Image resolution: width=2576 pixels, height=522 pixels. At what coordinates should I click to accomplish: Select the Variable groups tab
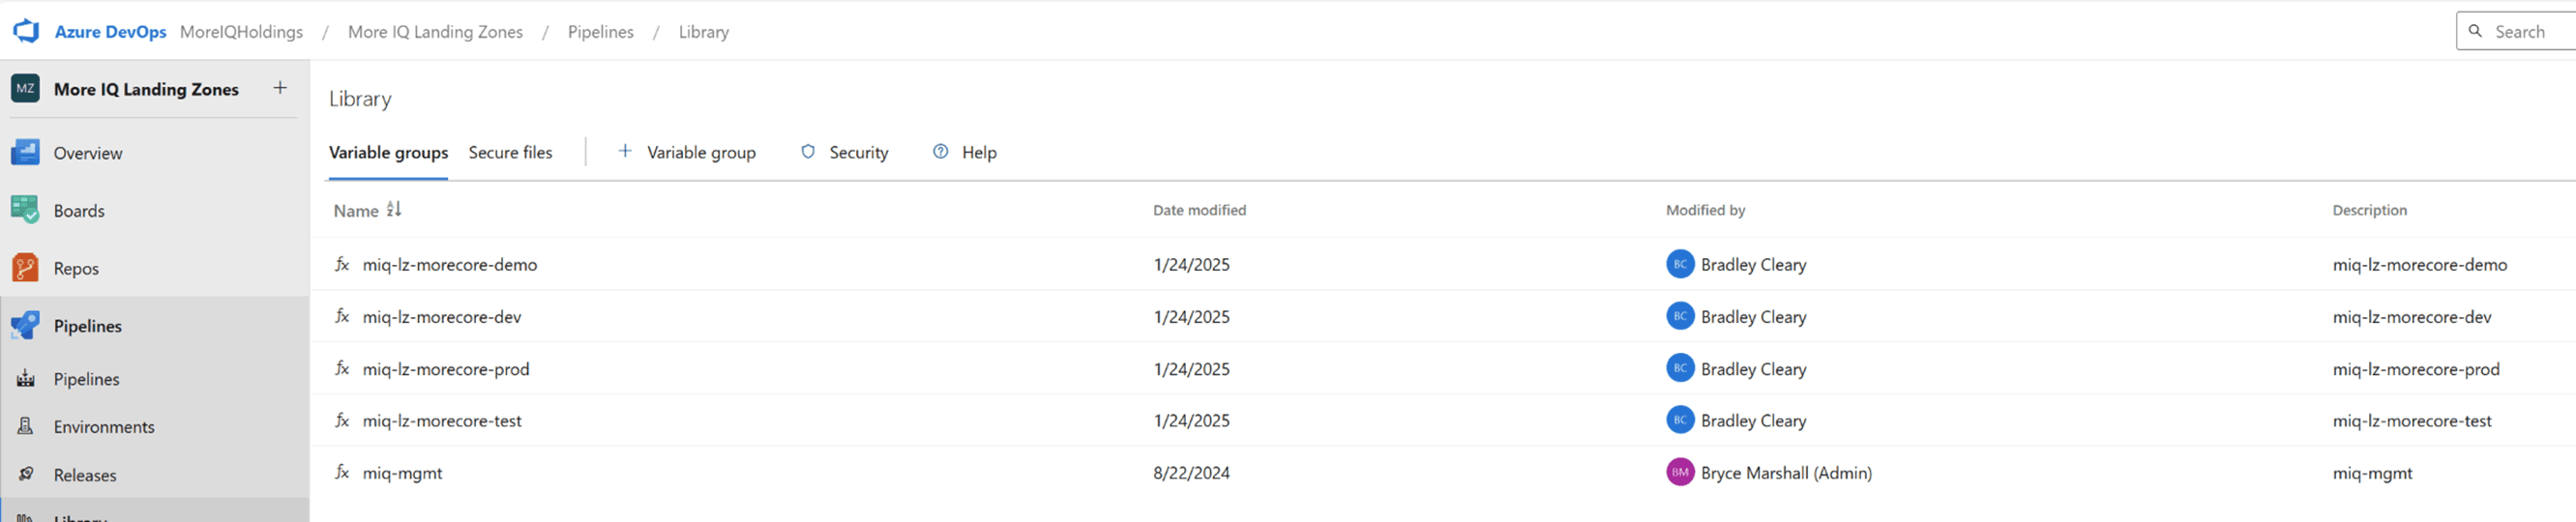pyautogui.click(x=388, y=152)
